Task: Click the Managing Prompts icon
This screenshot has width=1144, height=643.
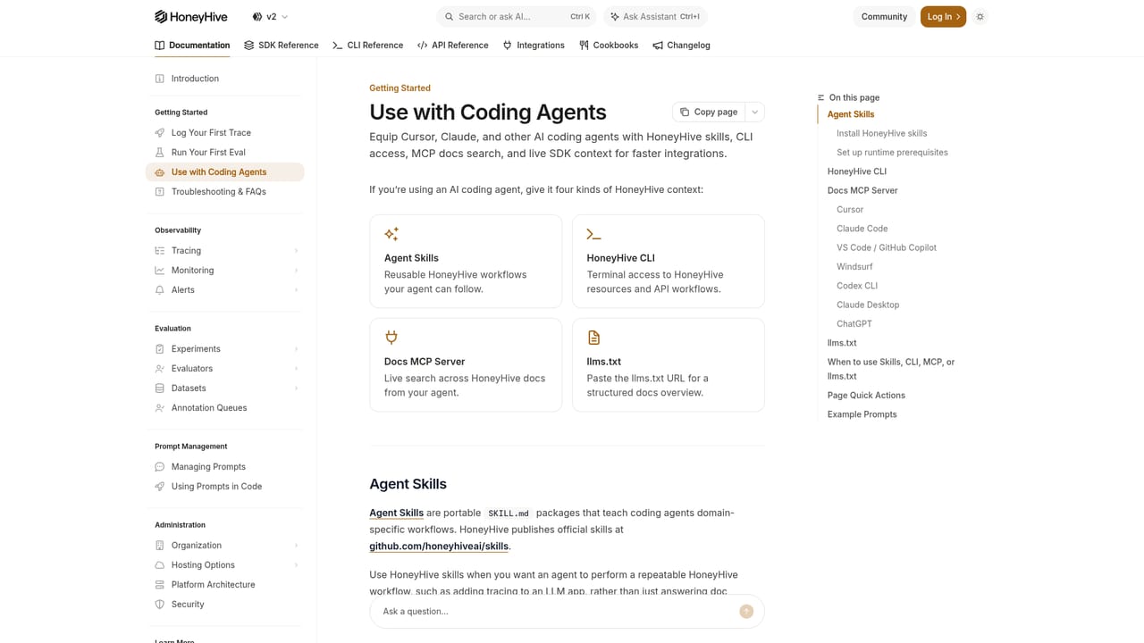Action: tap(160, 466)
